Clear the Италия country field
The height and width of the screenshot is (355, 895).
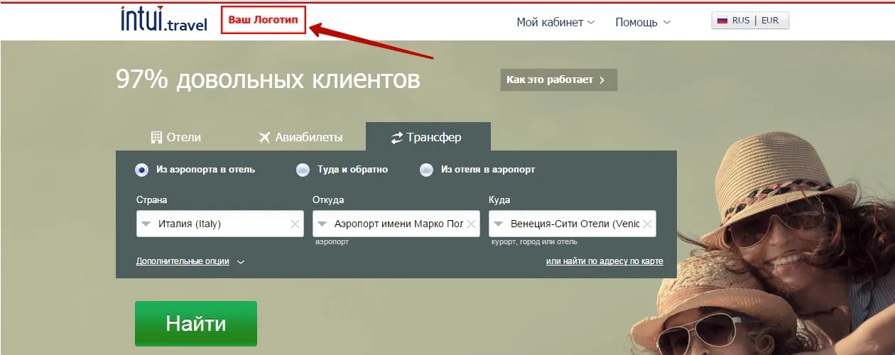(295, 224)
